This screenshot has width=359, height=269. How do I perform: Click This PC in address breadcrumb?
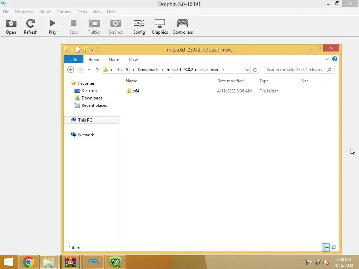[122, 70]
